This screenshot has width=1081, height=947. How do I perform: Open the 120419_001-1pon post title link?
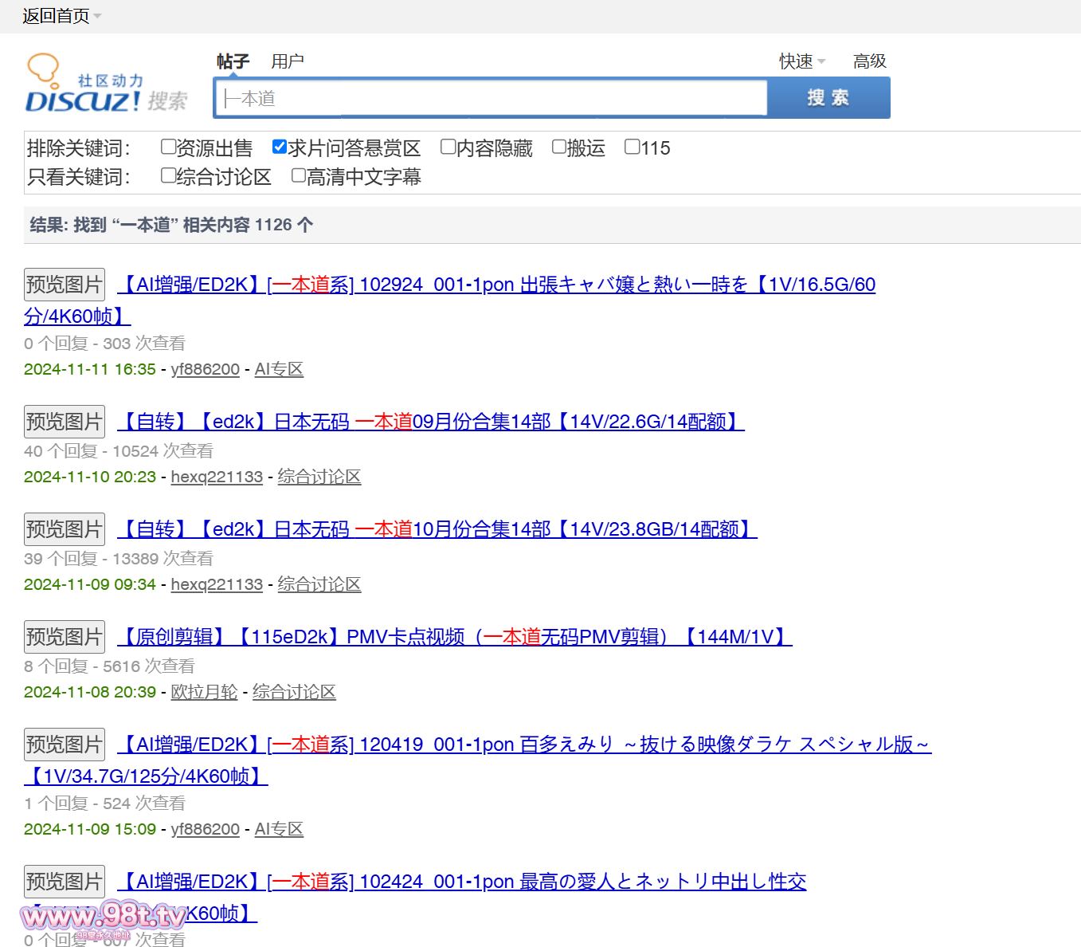click(x=524, y=745)
